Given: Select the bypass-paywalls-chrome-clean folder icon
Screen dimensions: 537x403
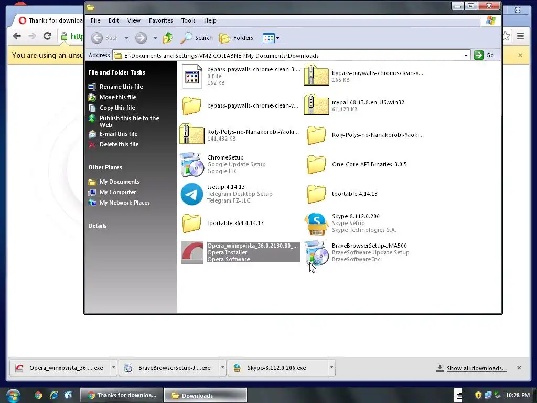Looking at the screenshot, I should pos(192,105).
